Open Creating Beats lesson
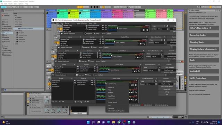The height and width of the screenshot is (125, 222). [x=204, y=42]
